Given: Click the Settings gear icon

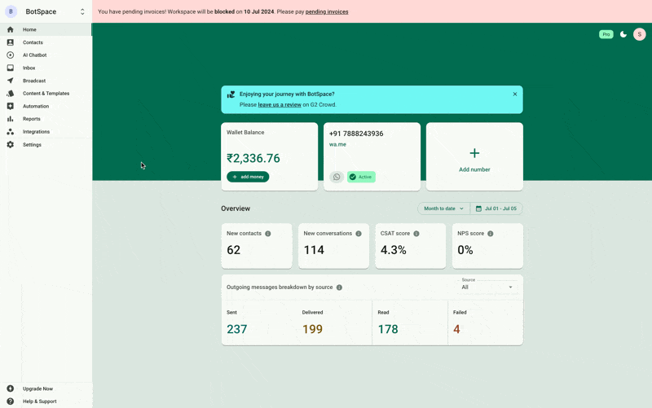Looking at the screenshot, I should click(11, 145).
